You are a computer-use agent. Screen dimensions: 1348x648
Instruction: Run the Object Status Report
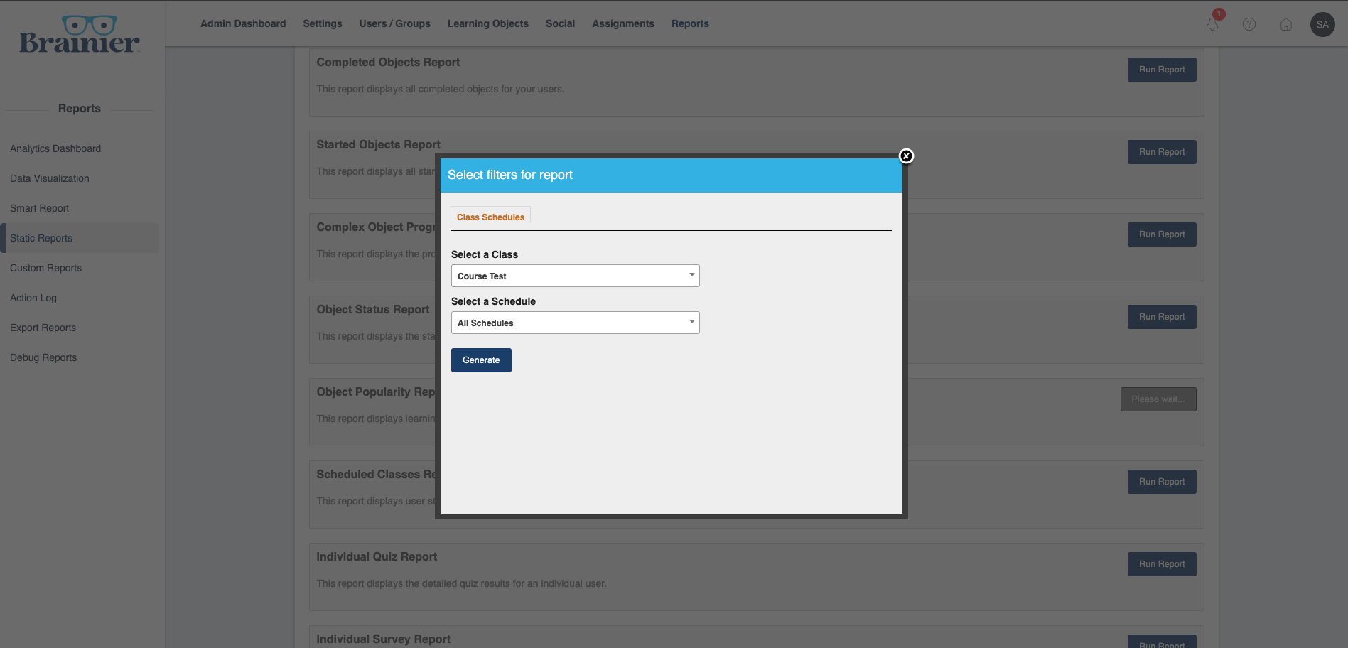tap(1162, 317)
